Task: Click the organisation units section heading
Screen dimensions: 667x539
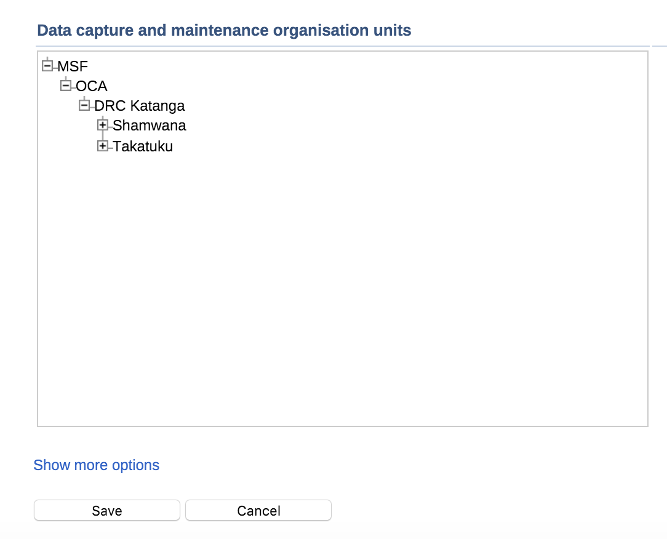Action: pos(224,30)
